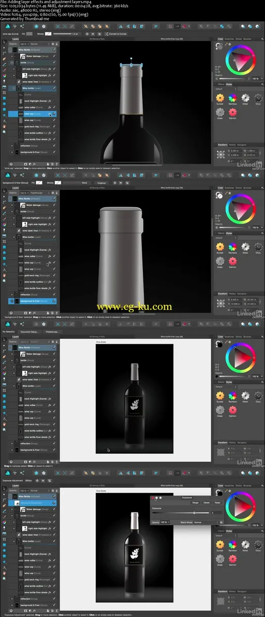Select star shape tool in the Exposure dialog frame

[x=4, y=561]
